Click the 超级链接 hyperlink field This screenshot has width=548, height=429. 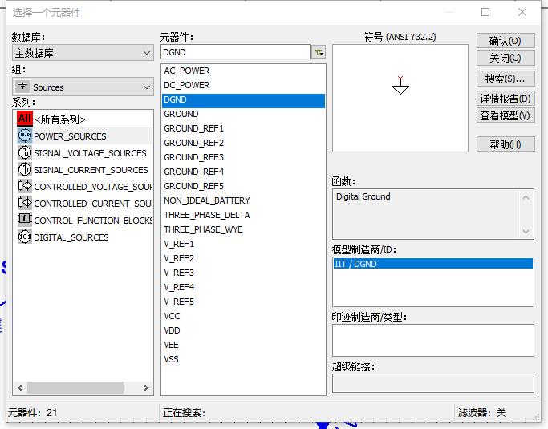pos(433,383)
